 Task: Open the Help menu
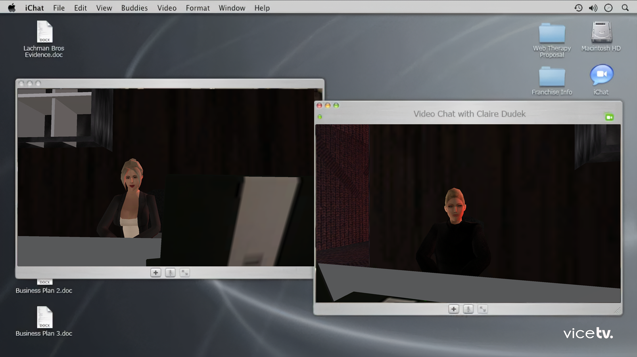tap(262, 8)
